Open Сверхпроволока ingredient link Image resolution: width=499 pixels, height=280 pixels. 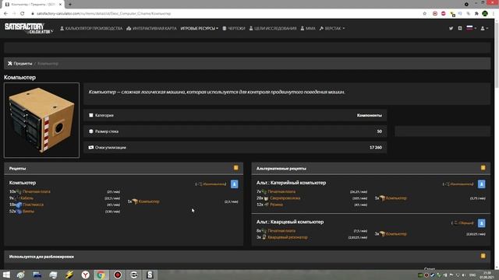[x=285, y=198]
